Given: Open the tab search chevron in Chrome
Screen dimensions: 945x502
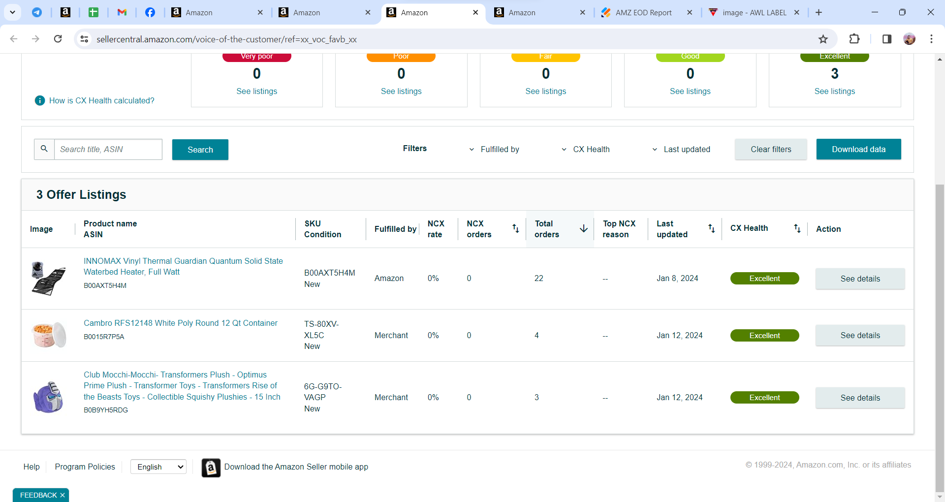Looking at the screenshot, I should point(12,12).
